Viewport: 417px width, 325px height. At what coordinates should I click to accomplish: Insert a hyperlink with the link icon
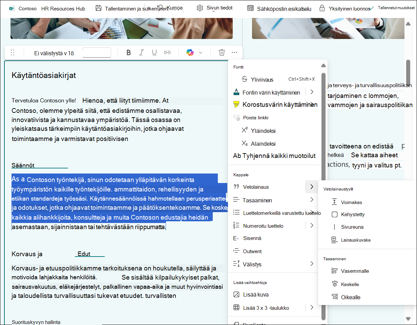tap(167, 53)
